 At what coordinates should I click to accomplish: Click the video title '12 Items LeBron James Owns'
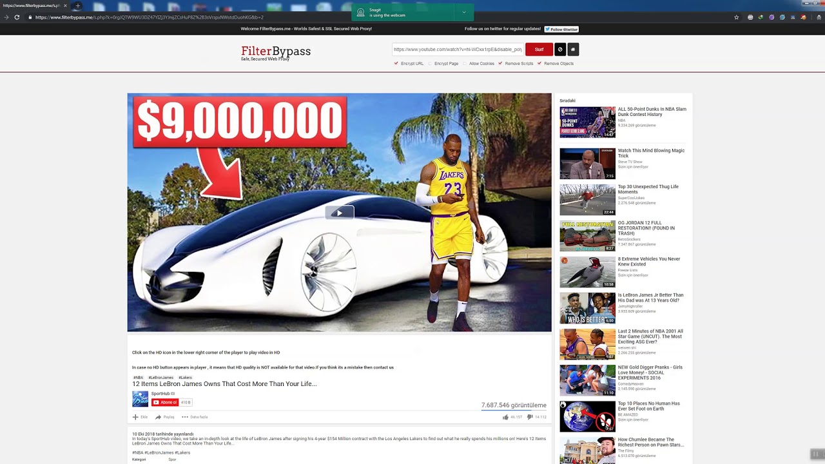(x=224, y=384)
